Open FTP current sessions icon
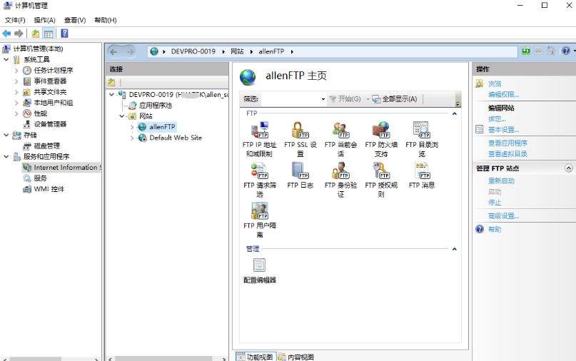Viewport: 576px width, 361px height. 340,140
